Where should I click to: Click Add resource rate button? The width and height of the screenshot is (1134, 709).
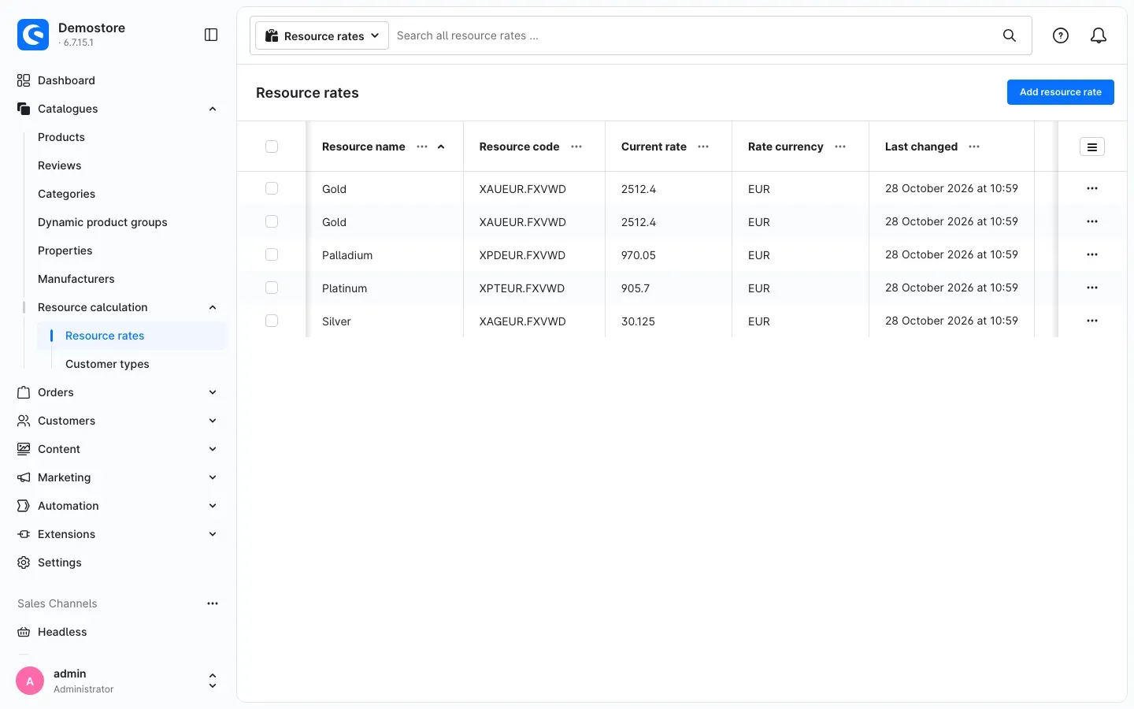1060,92
